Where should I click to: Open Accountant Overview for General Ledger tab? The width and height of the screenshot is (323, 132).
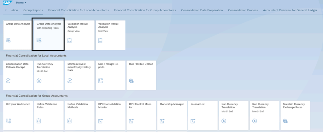[x=290, y=10]
